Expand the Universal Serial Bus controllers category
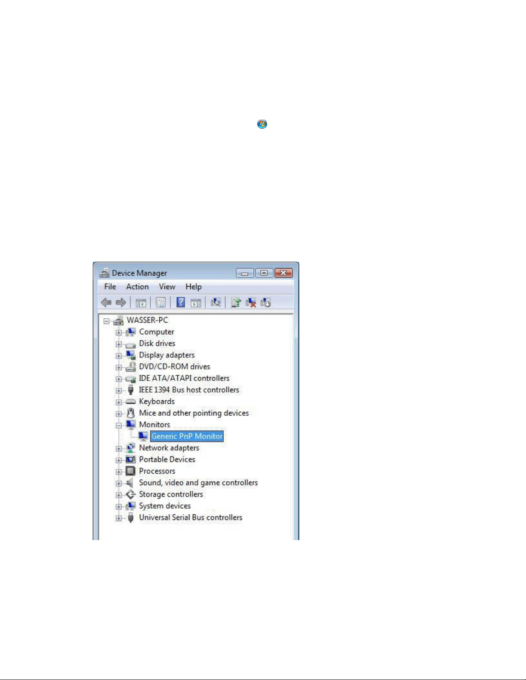Image resolution: width=526 pixels, height=680 pixels. tap(119, 518)
